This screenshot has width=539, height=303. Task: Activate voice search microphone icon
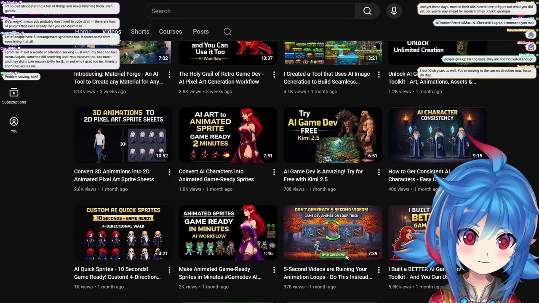[394, 11]
